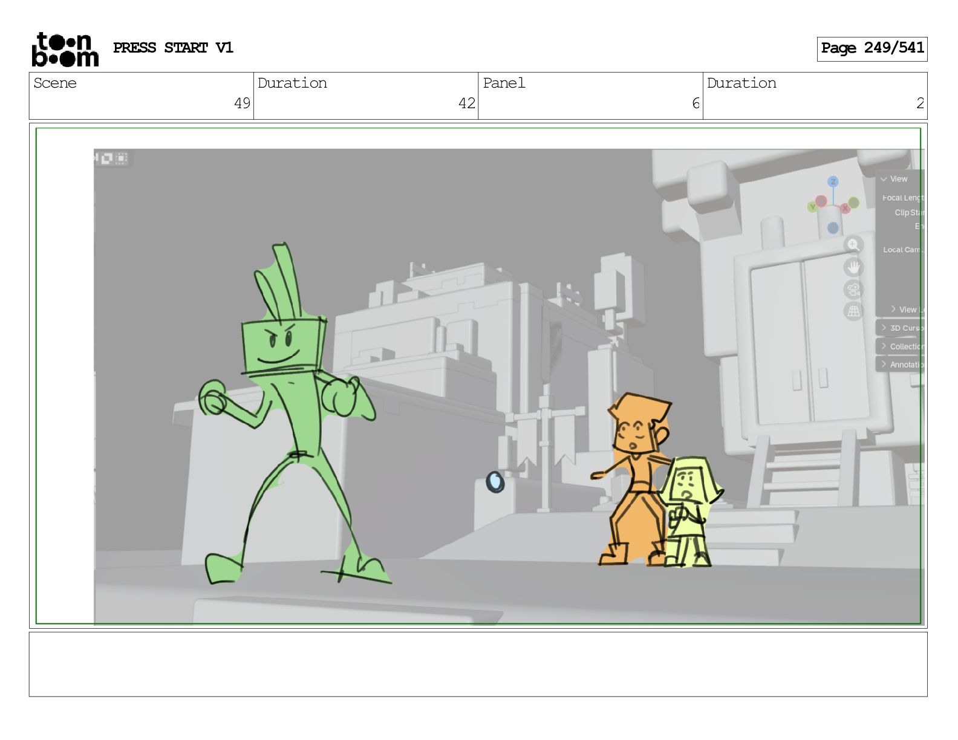Expand the View Lock subpanel
958x740 pixels.
coord(907,310)
